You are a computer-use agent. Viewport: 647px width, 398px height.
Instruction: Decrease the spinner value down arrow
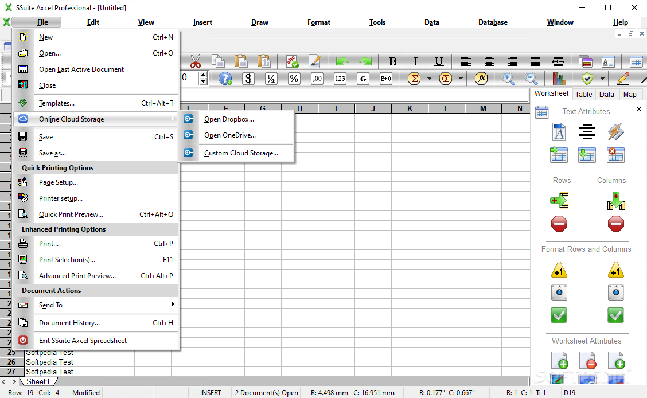click(203, 81)
